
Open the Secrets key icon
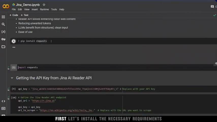point(3,39)
